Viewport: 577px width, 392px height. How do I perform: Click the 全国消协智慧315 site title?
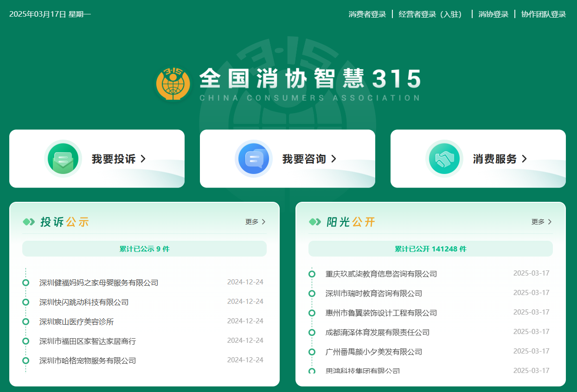point(310,79)
